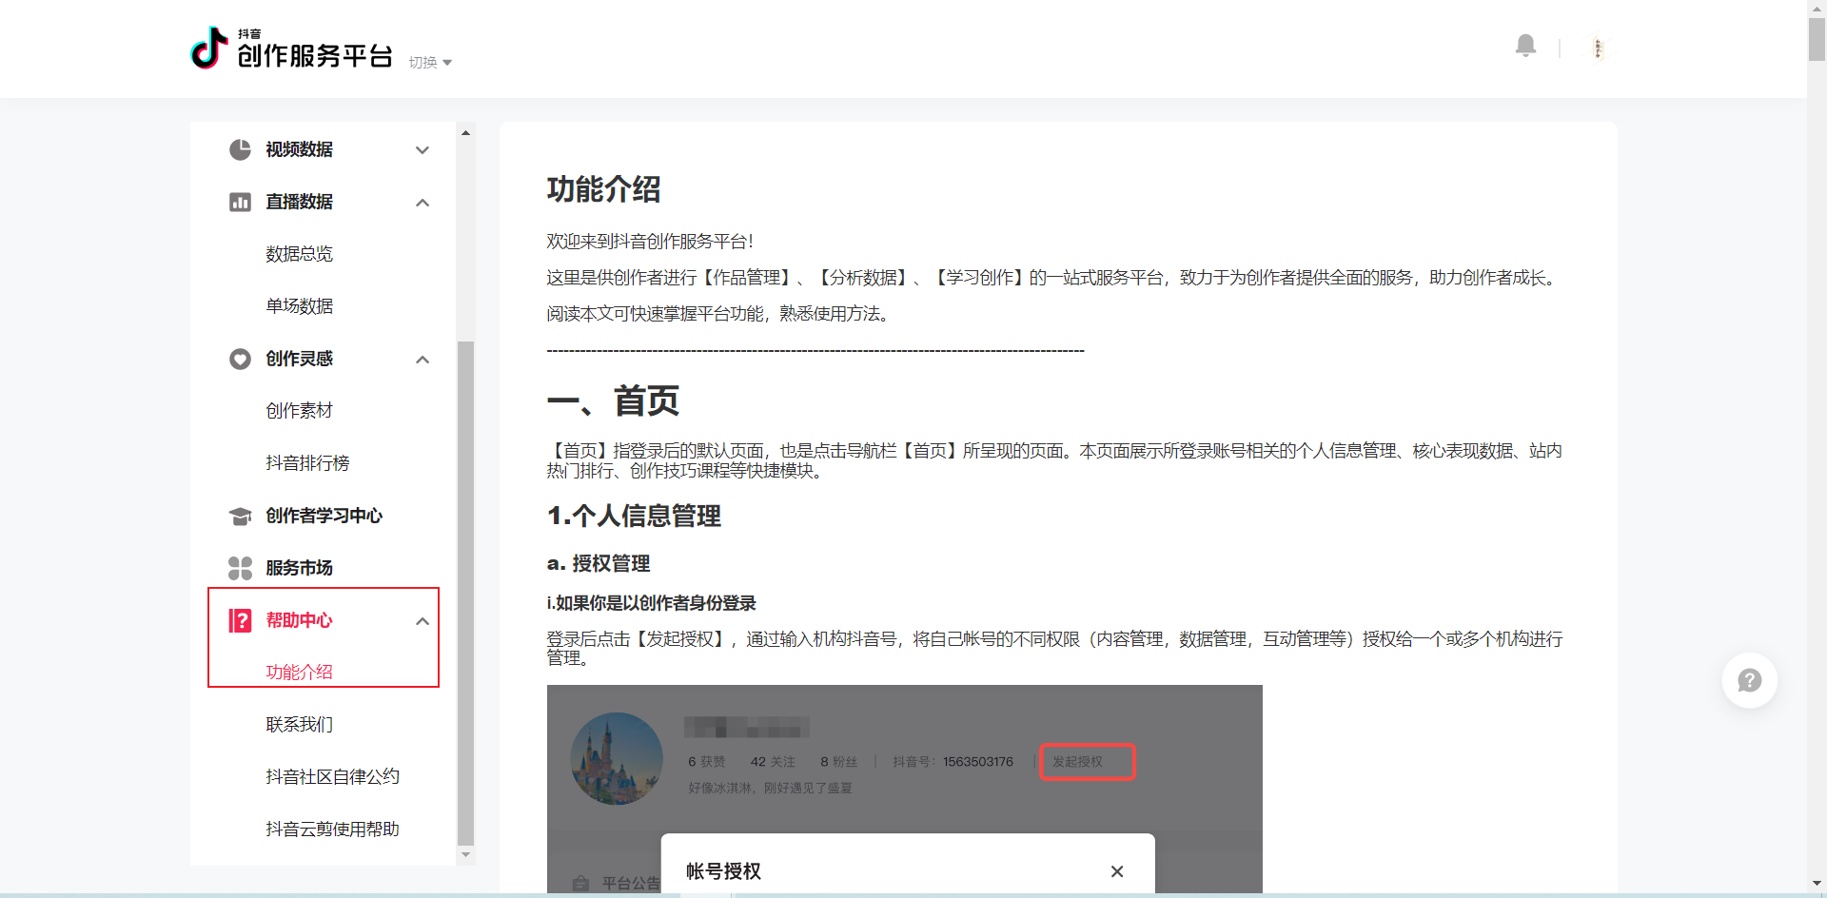Click the 视频数据 pie chart icon

pyautogui.click(x=240, y=149)
